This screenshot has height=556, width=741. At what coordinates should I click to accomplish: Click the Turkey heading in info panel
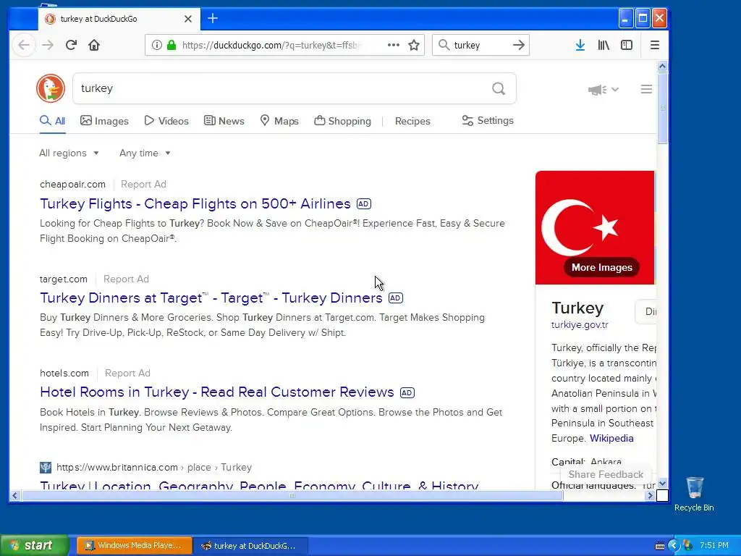577,308
